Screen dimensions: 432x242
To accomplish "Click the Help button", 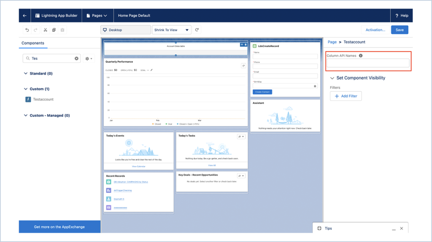I will 402,16.
